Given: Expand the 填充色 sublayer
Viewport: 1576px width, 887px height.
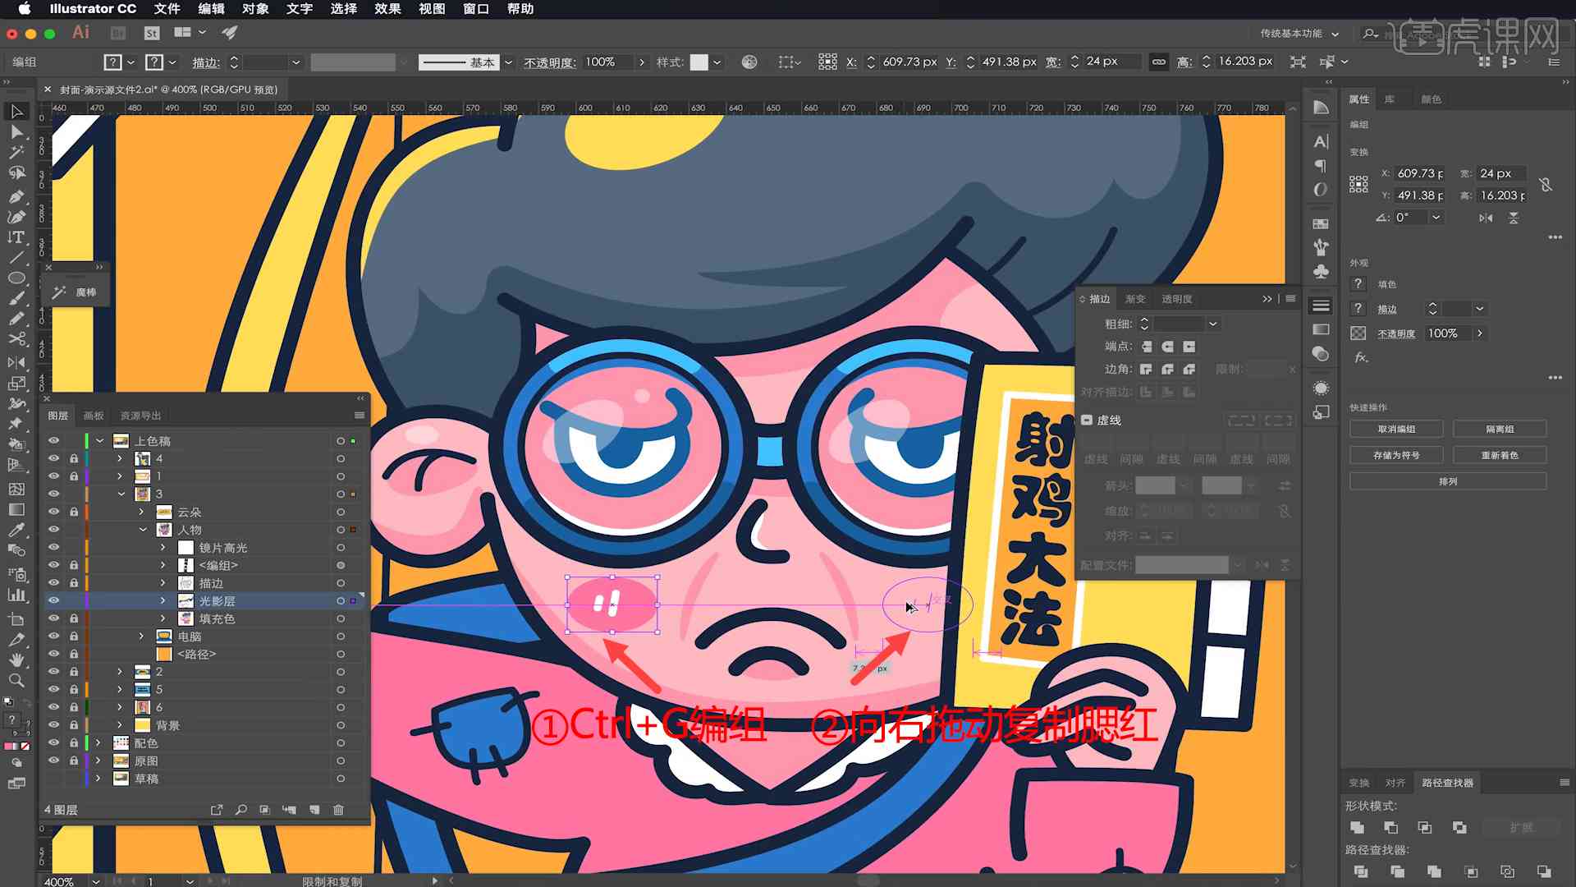Looking at the screenshot, I should (x=163, y=618).
